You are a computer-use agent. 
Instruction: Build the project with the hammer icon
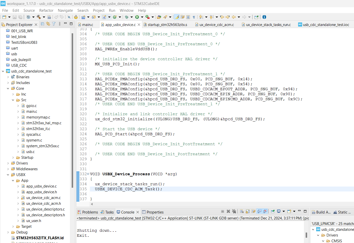[x=39, y=17]
